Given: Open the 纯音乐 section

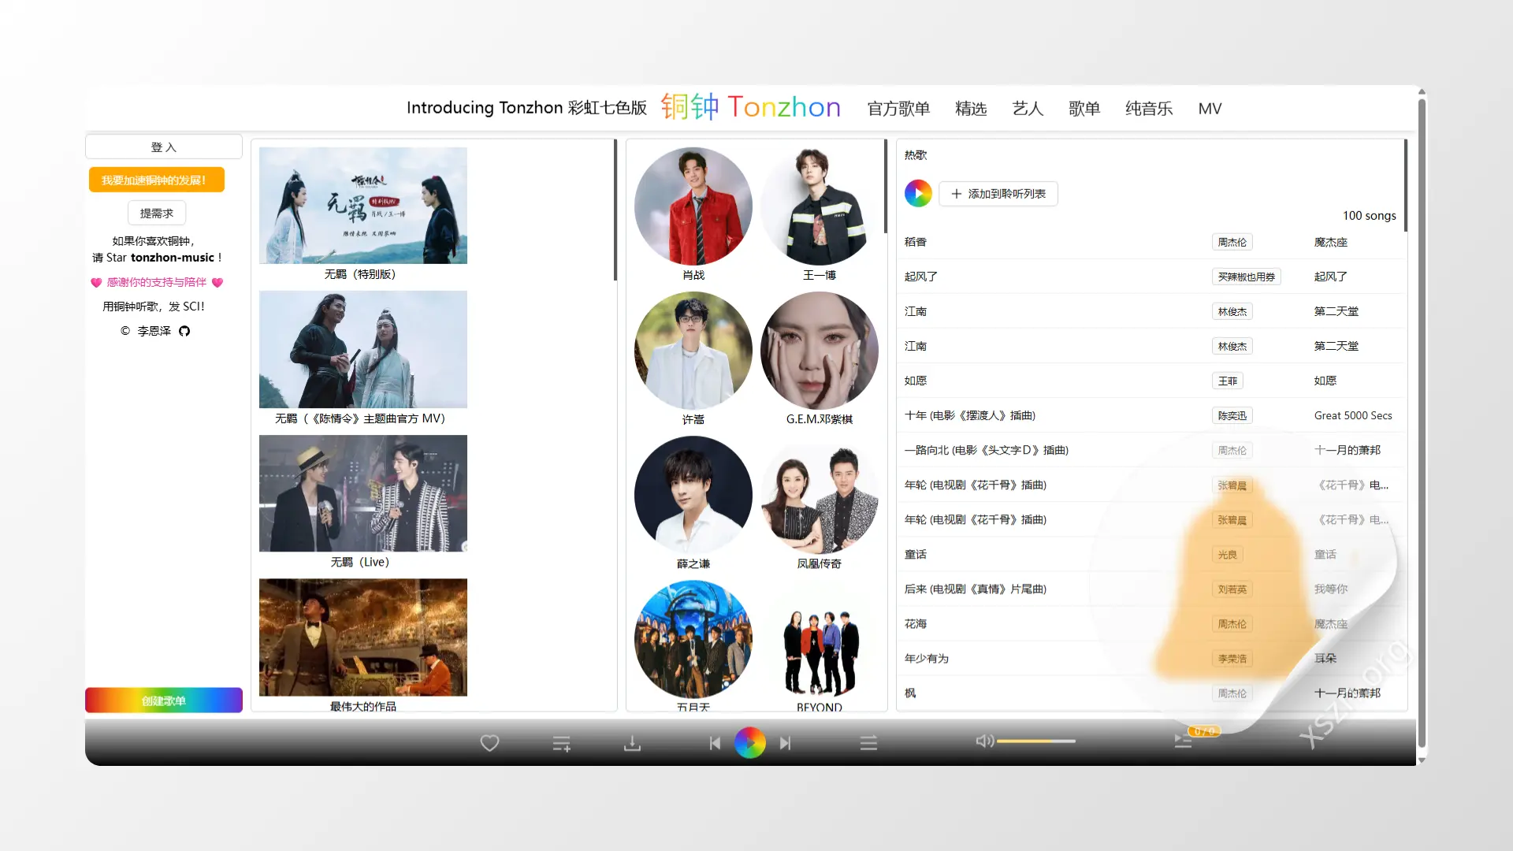Looking at the screenshot, I should click(x=1149, y=109).
